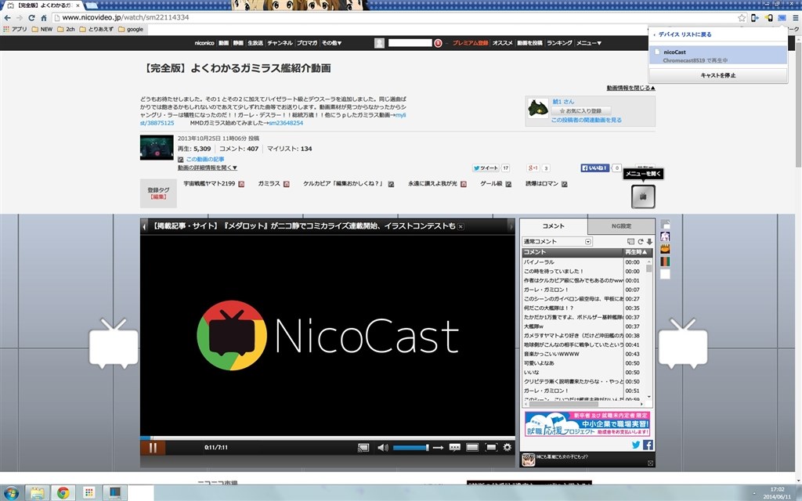802x501 pixels.
Task: Click the 就職応援プロジェクト banner ad
Action: [x=587, y=424]
